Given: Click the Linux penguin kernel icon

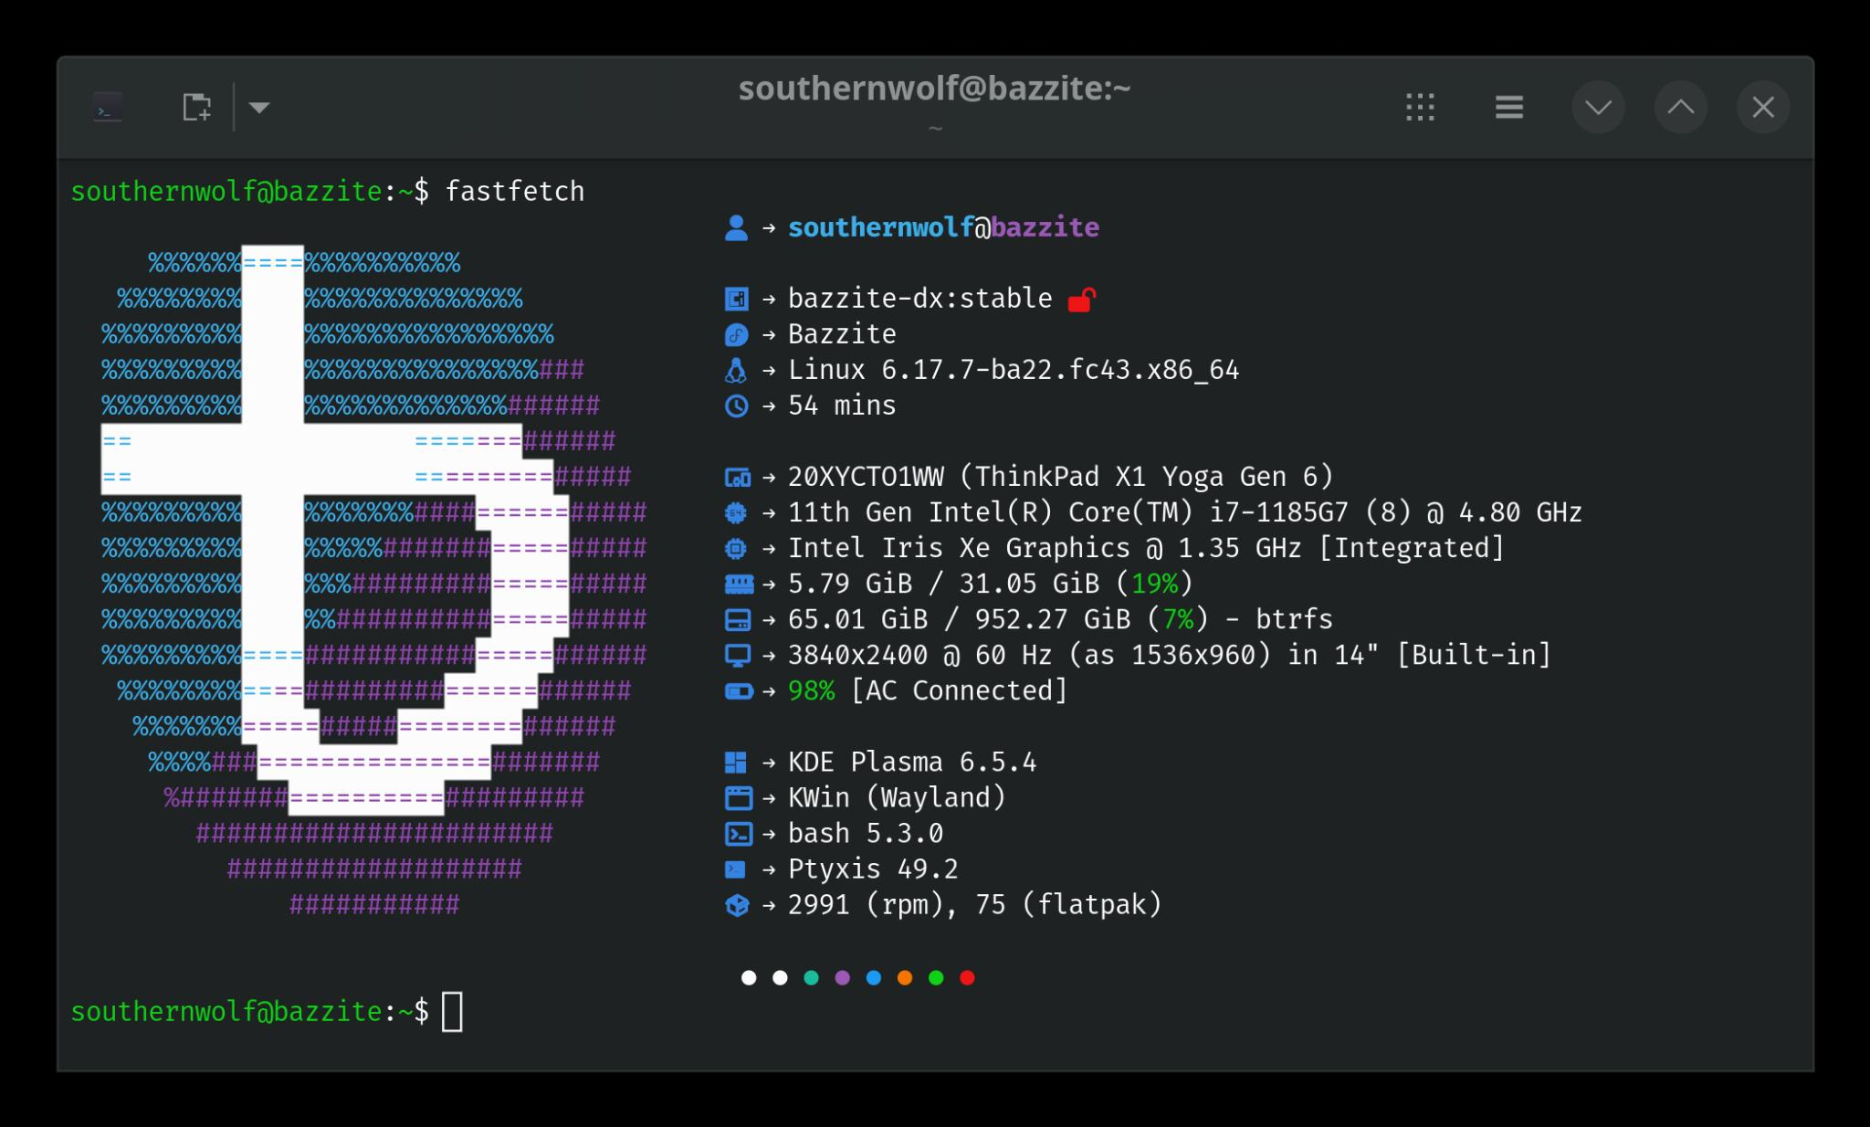Looking at the screenshot, I should click(x=736, y=371).
